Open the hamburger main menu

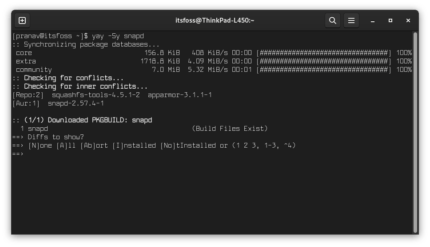tap(351, 20)
